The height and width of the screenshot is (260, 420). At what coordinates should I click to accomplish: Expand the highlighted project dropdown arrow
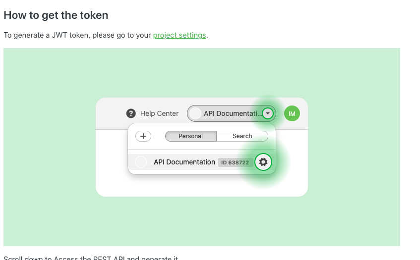(x=268, y=113)
